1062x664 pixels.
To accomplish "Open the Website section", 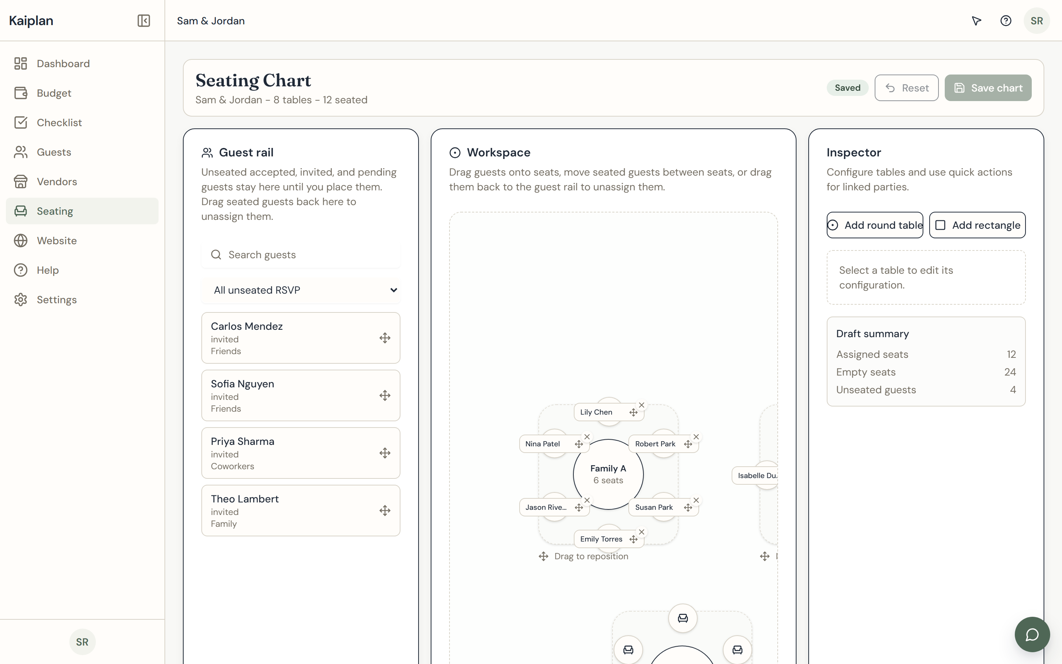I will click(x=82, y=241).
